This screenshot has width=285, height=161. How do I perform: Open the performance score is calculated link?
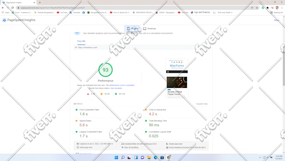(x=122, y=85)
